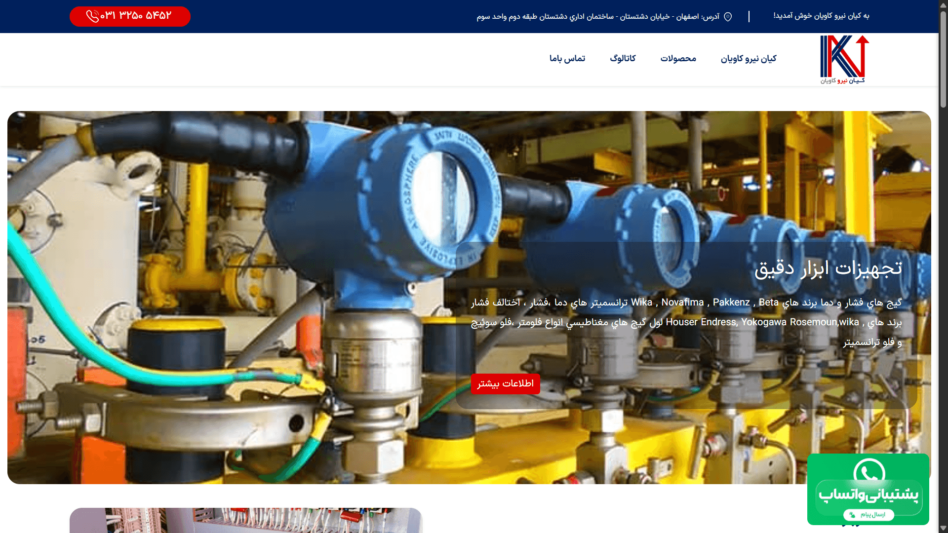Click the page vertical scrollbar thumb
Image resolution: width=948 pixels, height=533 pixels.
(943, 59)
